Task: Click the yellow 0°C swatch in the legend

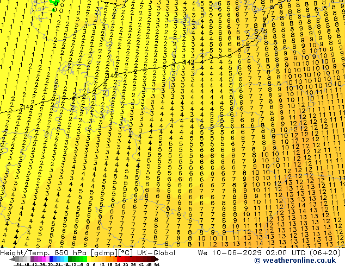Action: click(89, 259)
